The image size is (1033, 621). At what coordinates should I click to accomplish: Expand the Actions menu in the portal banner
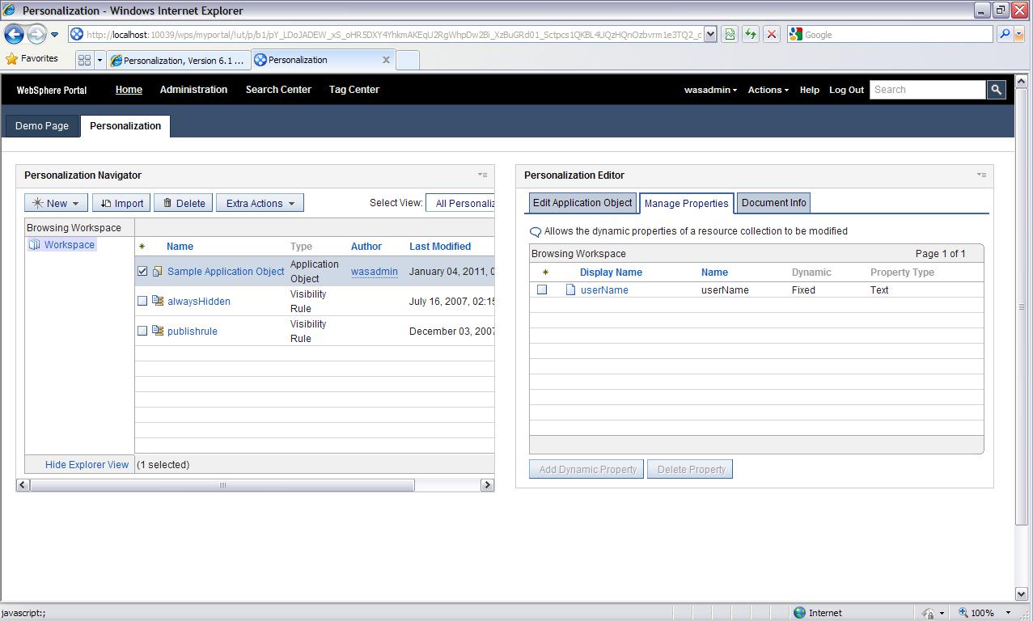tap(767, 90)
